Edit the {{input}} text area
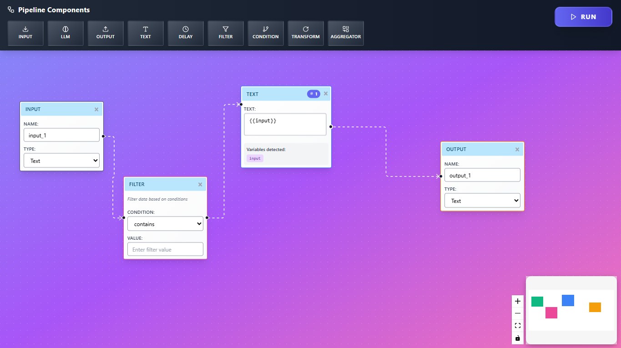The height and width of the screenshot is (348, 621). click(285, 124)
